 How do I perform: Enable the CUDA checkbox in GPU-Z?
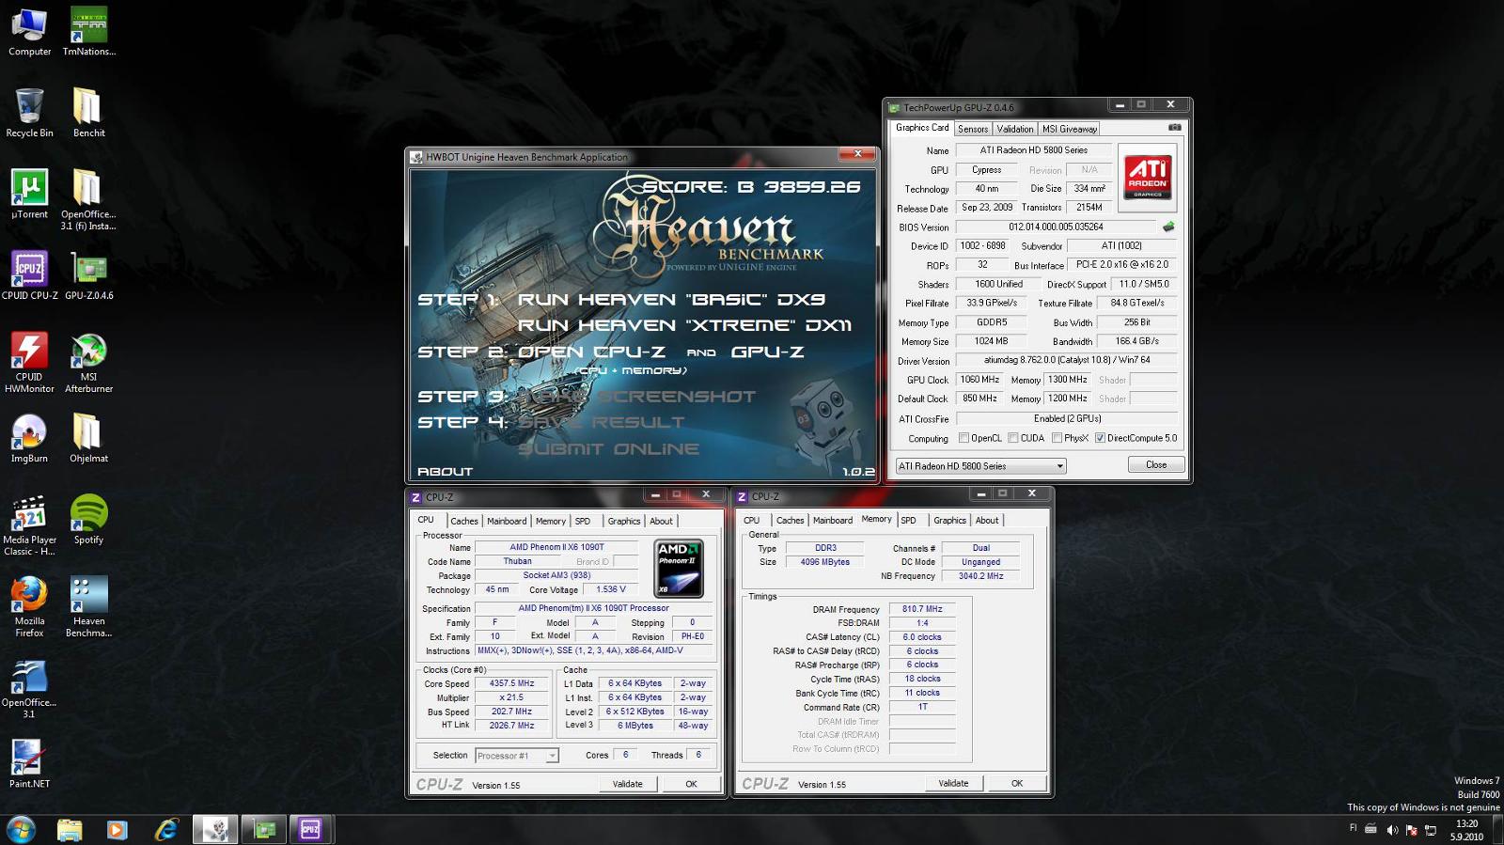click(1013, 438)
